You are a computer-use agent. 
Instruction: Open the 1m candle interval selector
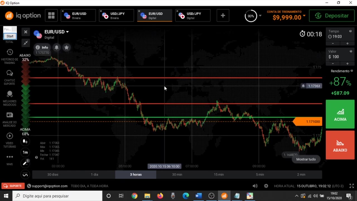coord(25,152)
